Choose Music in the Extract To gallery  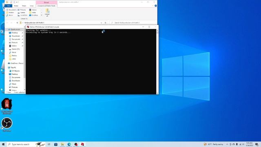pos(10,15)
